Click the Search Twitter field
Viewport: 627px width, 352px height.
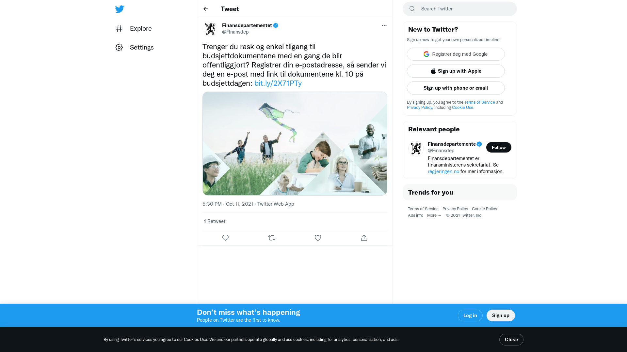460,9
